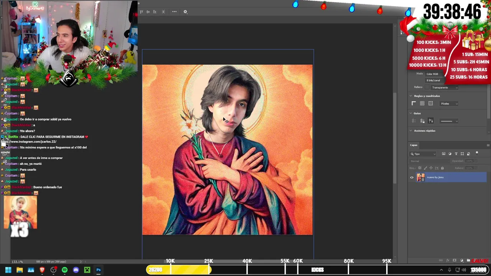This screenshot has height=276, width=491.
Task: Click lock image pixels brush icon
Action: pyautogui.click(x=425, y=168)
